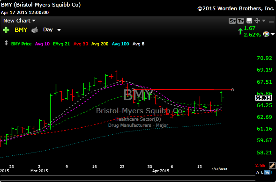Select the BMY Price legend label

tap(21, 44)
